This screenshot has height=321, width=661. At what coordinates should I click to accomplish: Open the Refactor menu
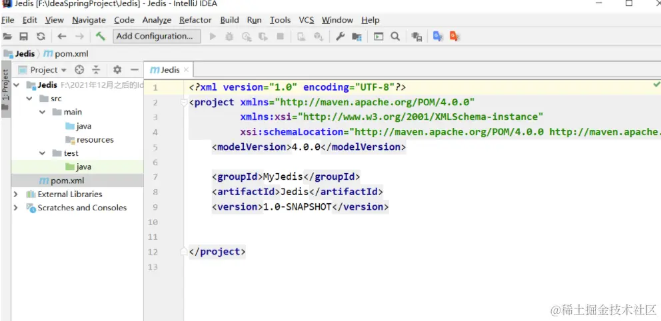(195, 20)
